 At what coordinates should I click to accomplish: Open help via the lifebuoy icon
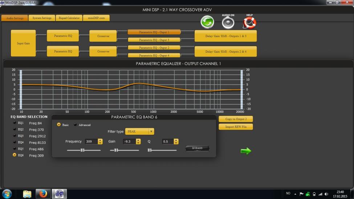coord(249,23)
